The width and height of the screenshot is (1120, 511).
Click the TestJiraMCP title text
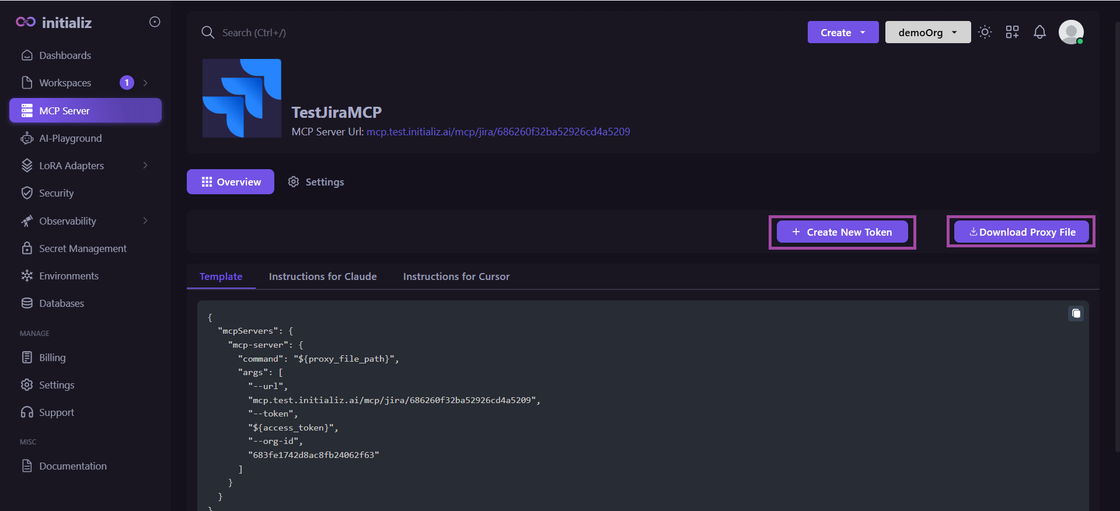[337, 112]
